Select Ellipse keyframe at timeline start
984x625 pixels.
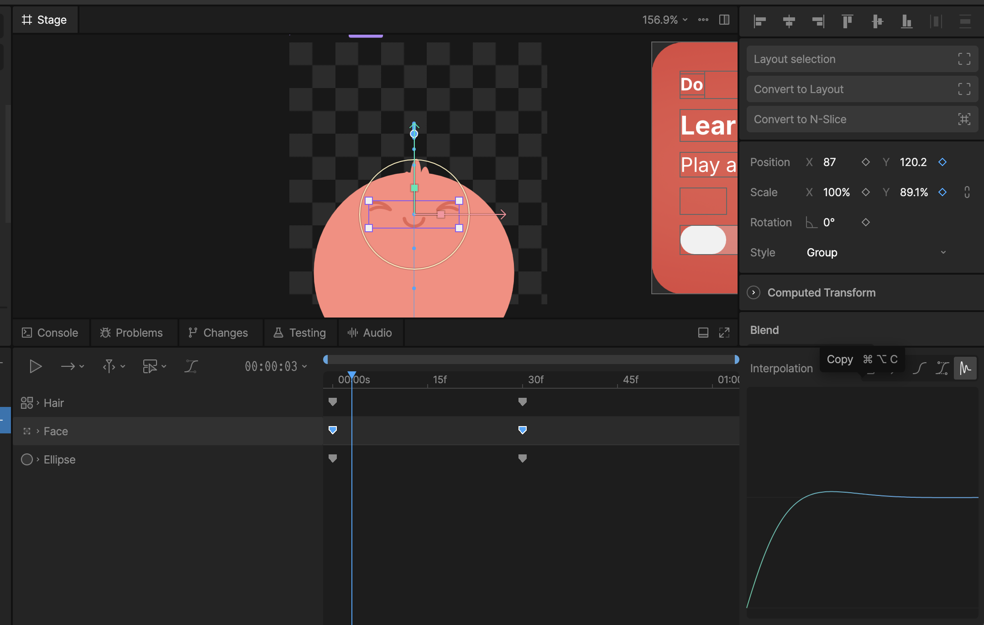click(x=333, y=458)
